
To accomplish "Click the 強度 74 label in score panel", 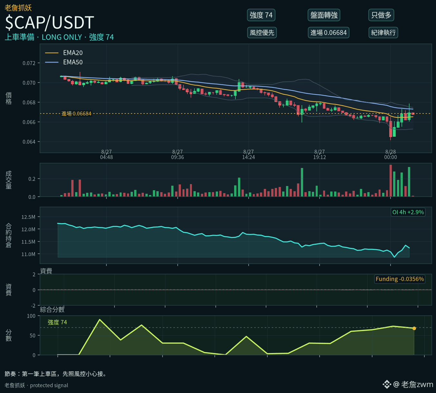I will click(x=57, y=322).
